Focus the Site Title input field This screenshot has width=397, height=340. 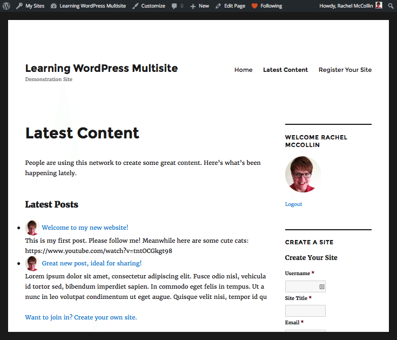click(x=305, y=311)
